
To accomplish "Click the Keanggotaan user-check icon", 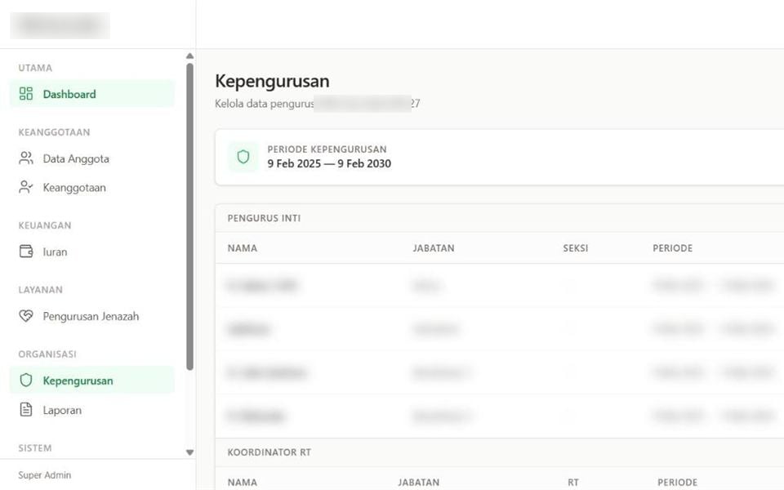I will [x=26, y=187].
